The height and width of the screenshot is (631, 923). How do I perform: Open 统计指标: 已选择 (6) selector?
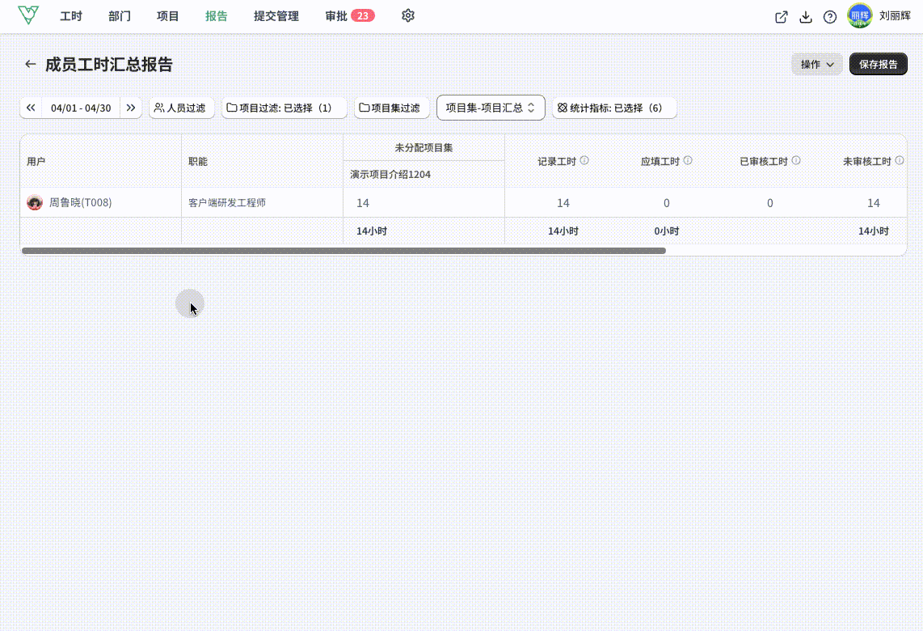point(614,108)
